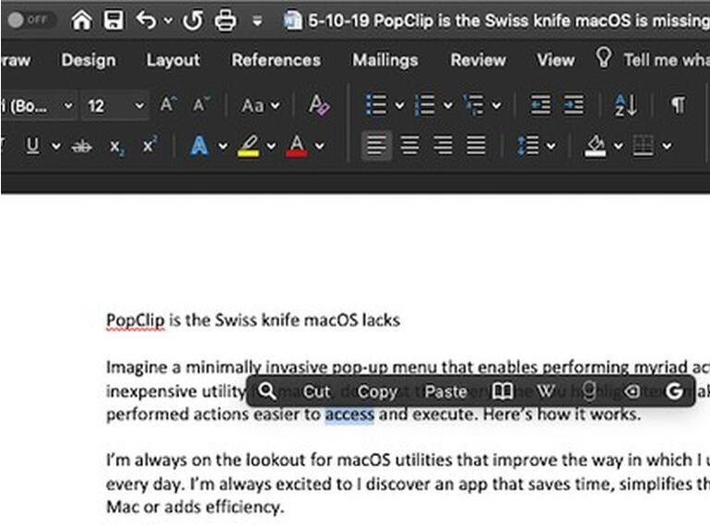
Task: Click PopClip dictionary book icon
Action: click(503, 391)
